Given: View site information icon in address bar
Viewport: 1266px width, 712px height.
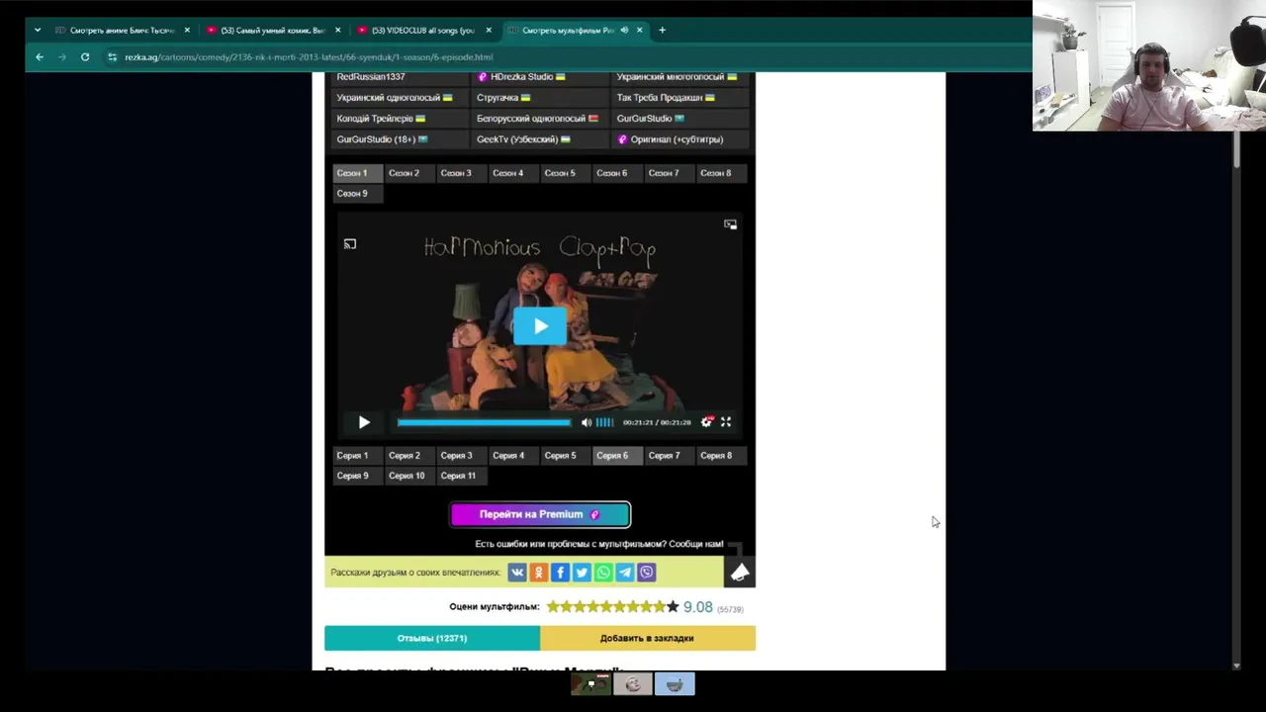Looking at the screenshot, I should pyautogui.click(x=112, y=57).
